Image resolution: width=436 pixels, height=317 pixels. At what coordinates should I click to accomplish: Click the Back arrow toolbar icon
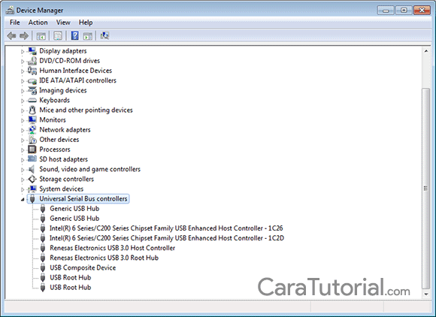[x=11, y=36]
